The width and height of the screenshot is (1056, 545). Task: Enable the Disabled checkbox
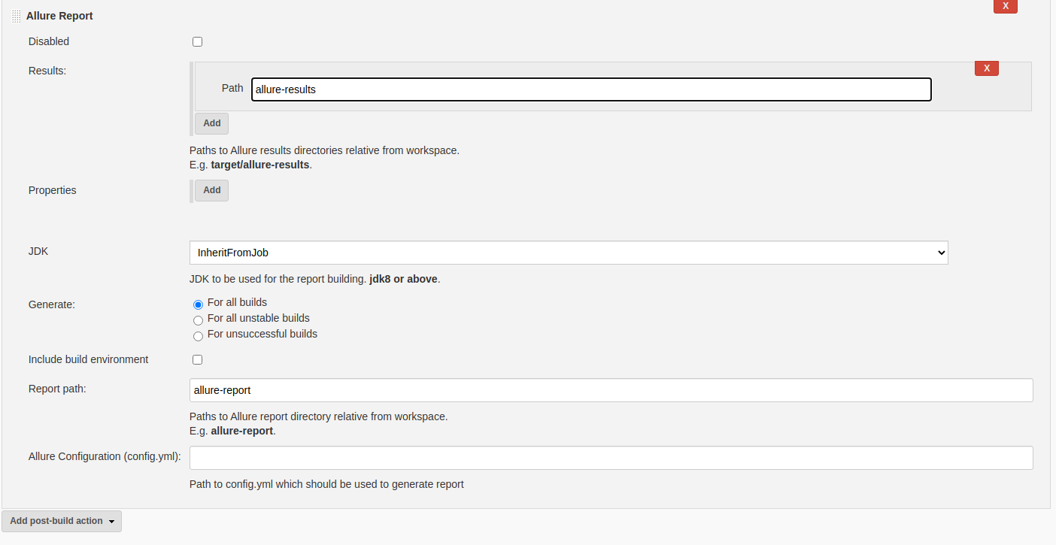197,41
